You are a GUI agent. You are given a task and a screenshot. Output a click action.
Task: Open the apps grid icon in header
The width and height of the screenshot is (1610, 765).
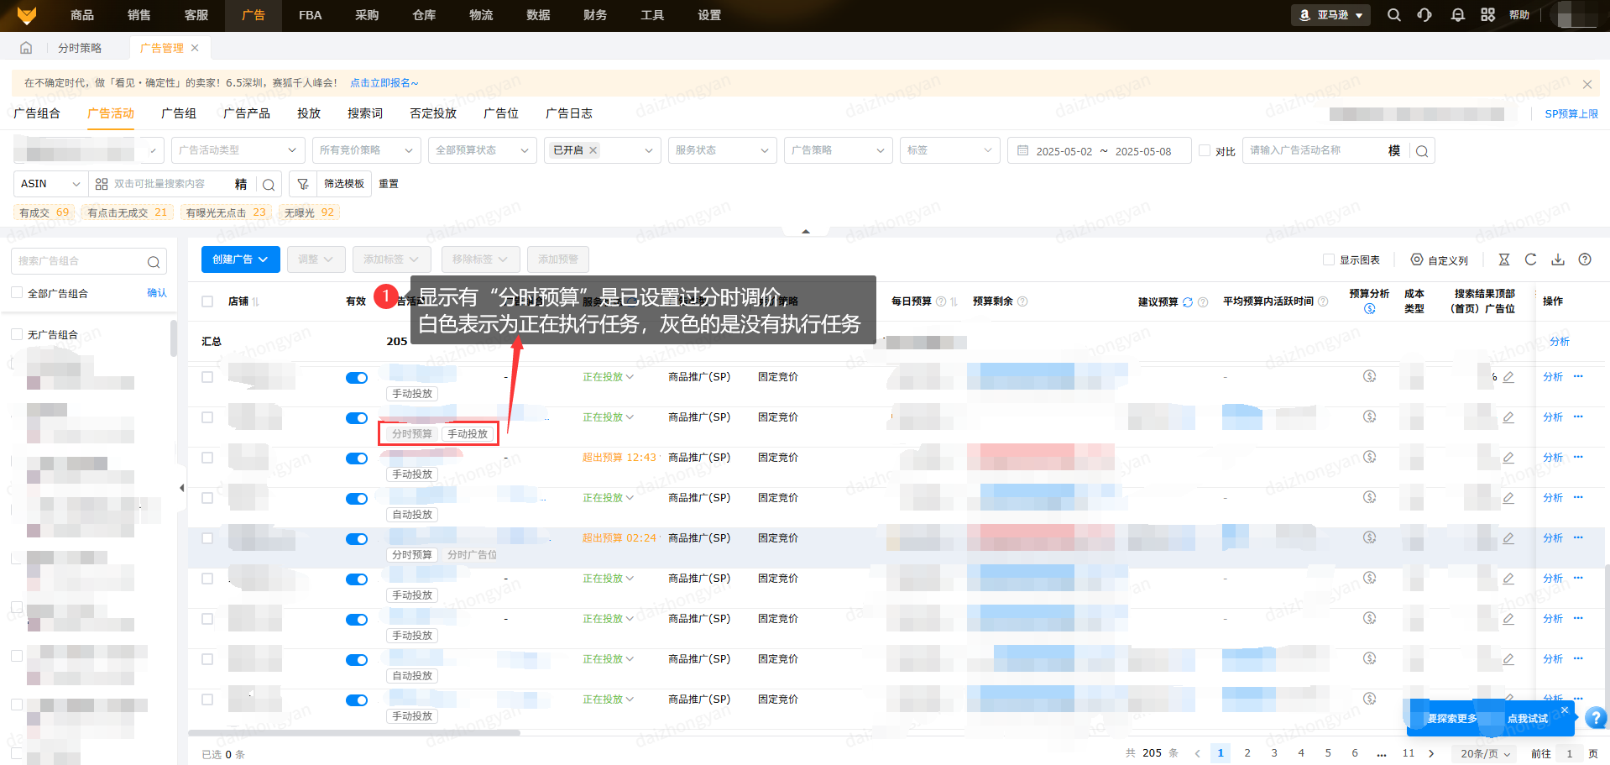pyautogui.click(x=1487, y=15)
